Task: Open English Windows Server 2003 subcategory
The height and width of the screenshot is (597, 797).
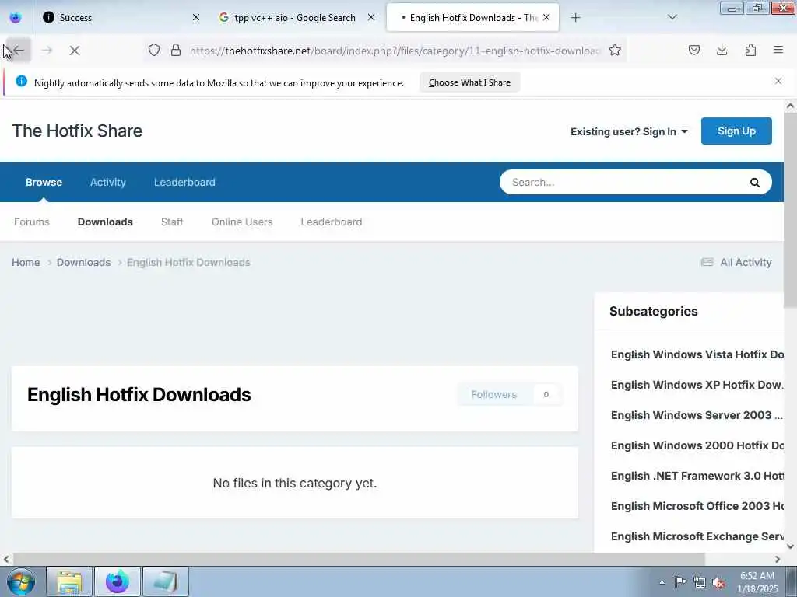Action: click(x=697, y=415)
